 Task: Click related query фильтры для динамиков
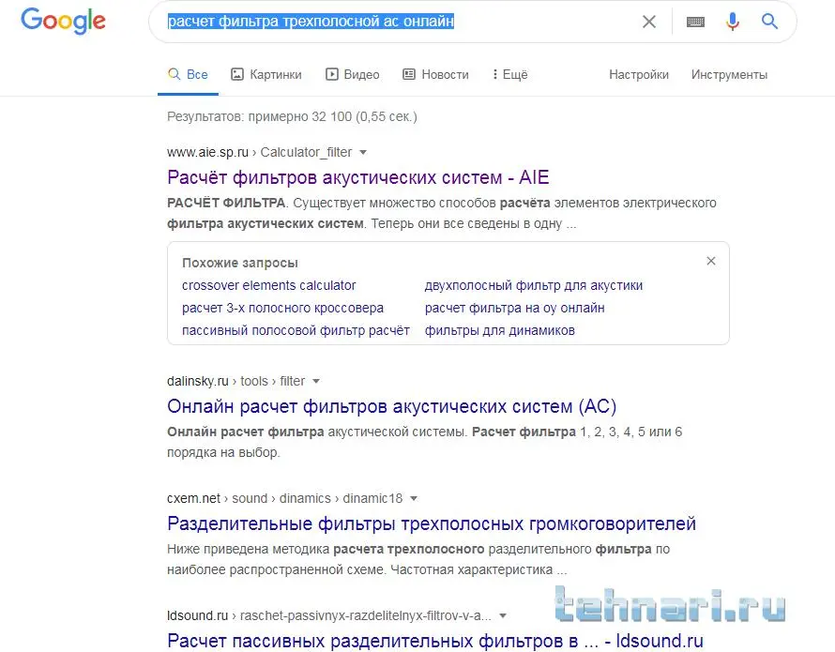[499, 330]
